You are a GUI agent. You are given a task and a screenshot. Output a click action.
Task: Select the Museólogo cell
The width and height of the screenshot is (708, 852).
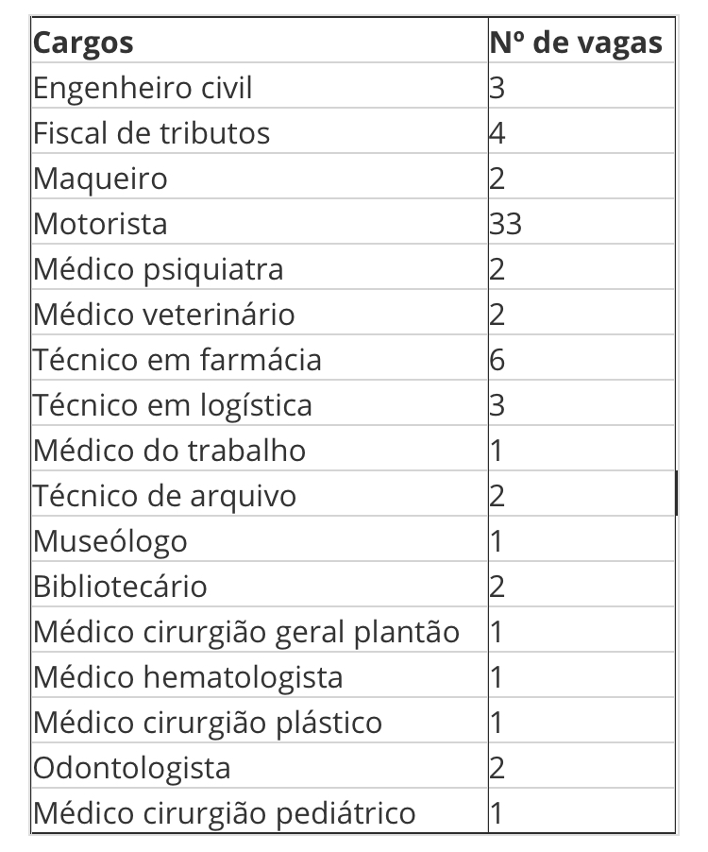click(110, 541)
